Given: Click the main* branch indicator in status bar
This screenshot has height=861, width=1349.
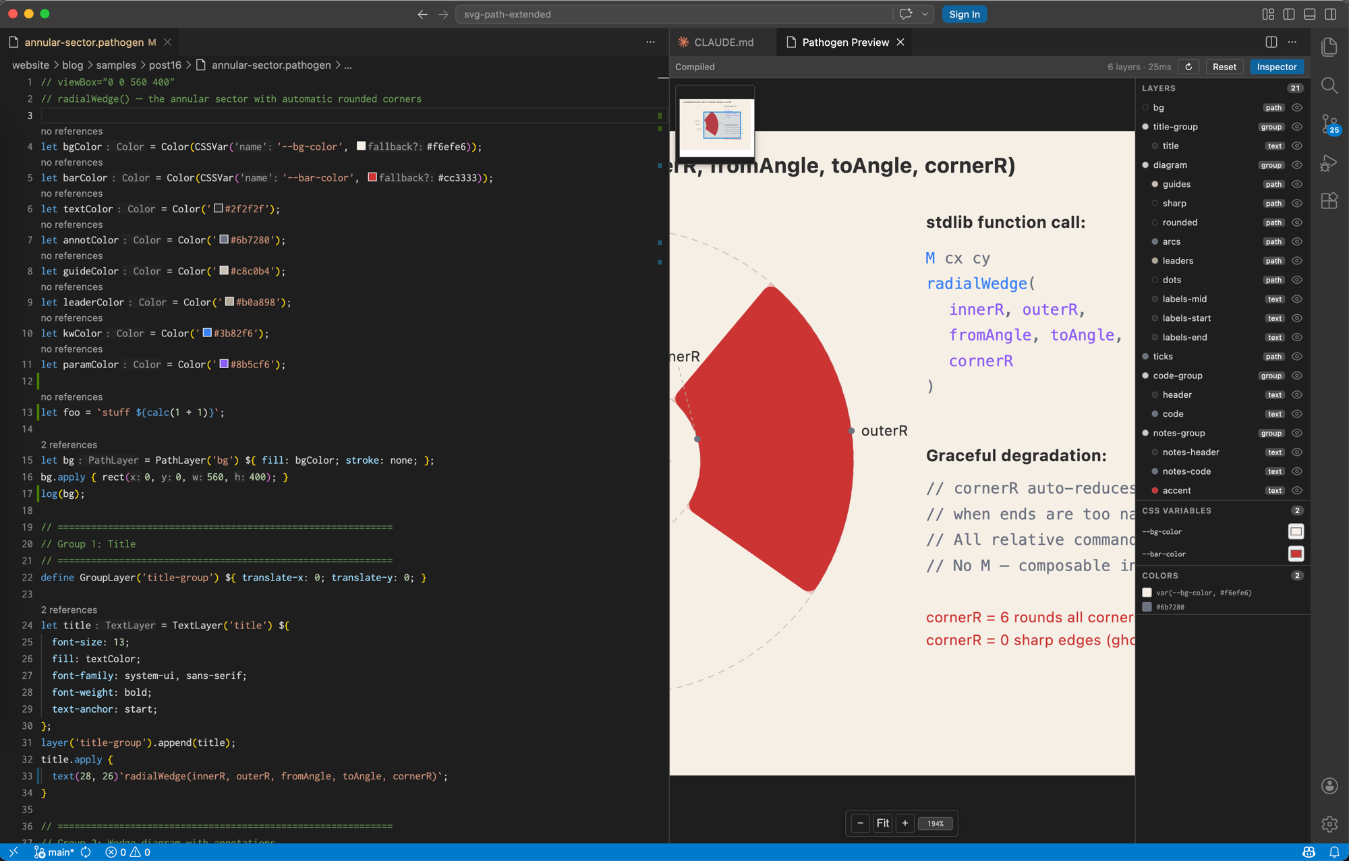Looking at the screenshot, I should (59, 852).
